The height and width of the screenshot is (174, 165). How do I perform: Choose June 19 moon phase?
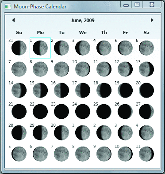125,90
